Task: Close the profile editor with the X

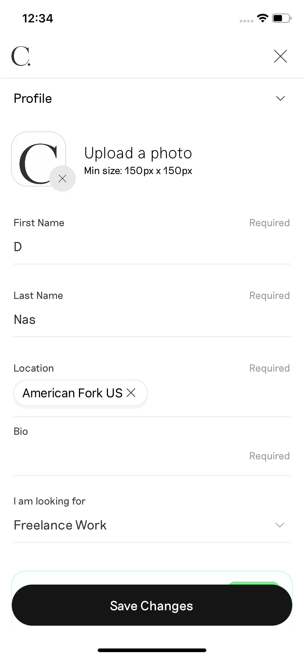Action: click(x=280, y=56)
